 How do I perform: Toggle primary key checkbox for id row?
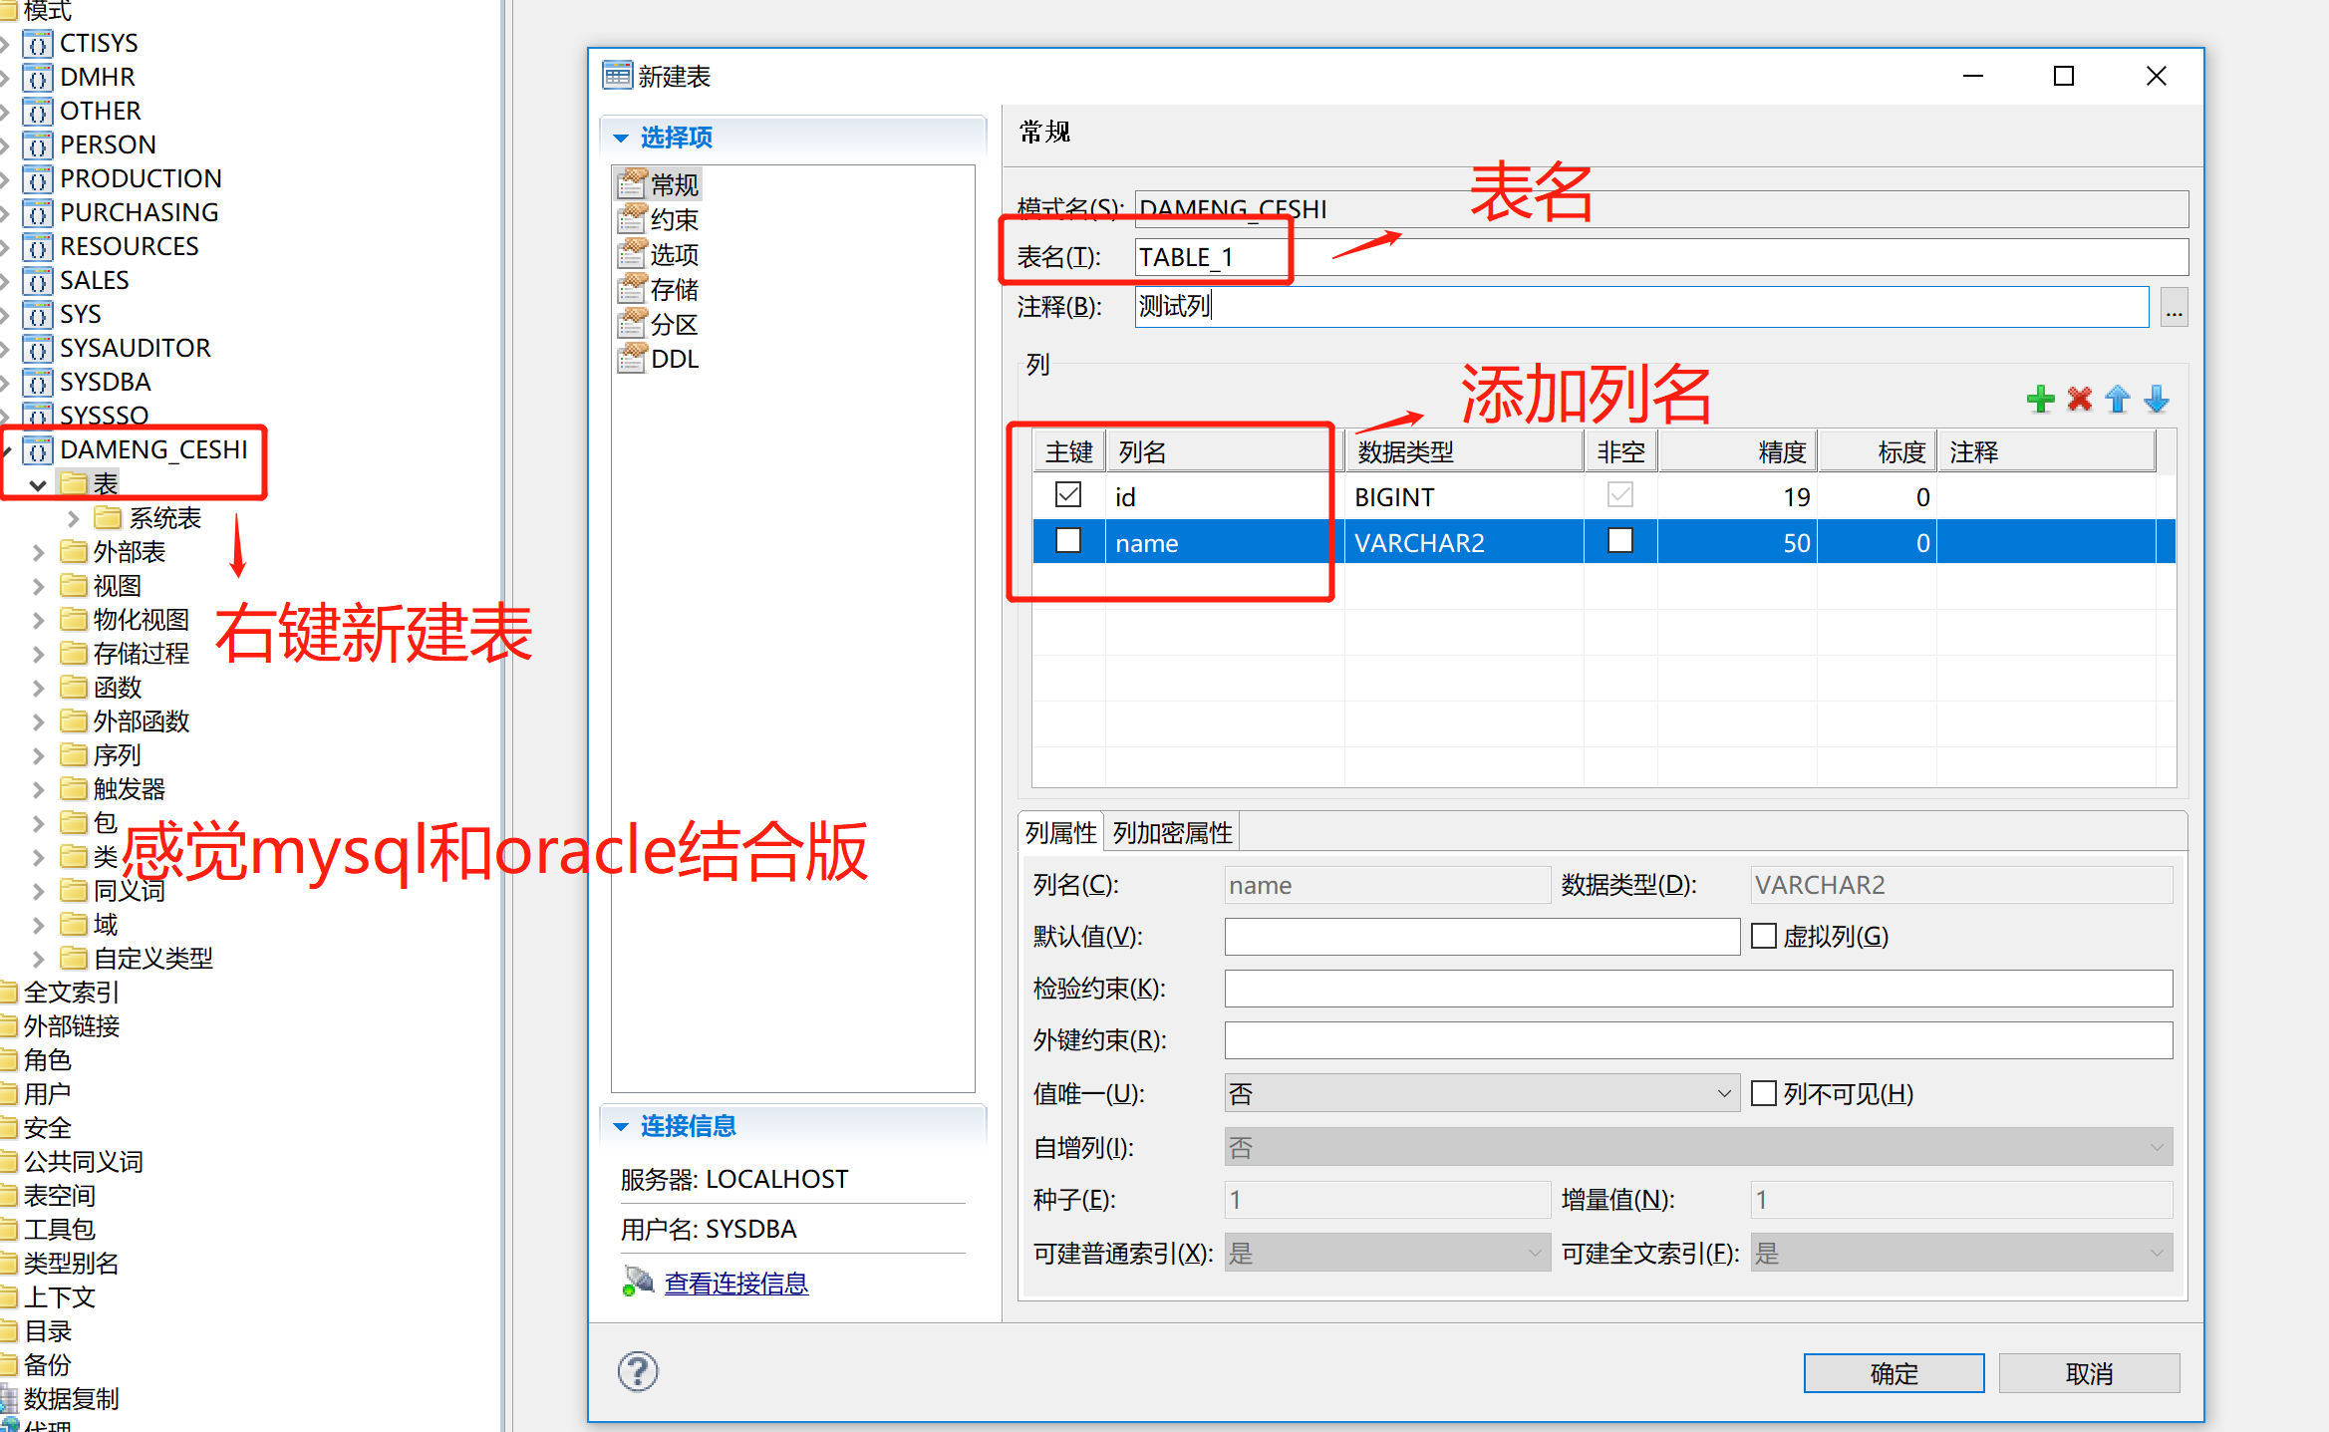(x=1068, y=494)
